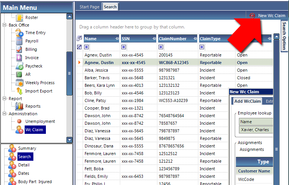
Task: Open Wc Claim in the menu tree
Action: pos(35,130)
